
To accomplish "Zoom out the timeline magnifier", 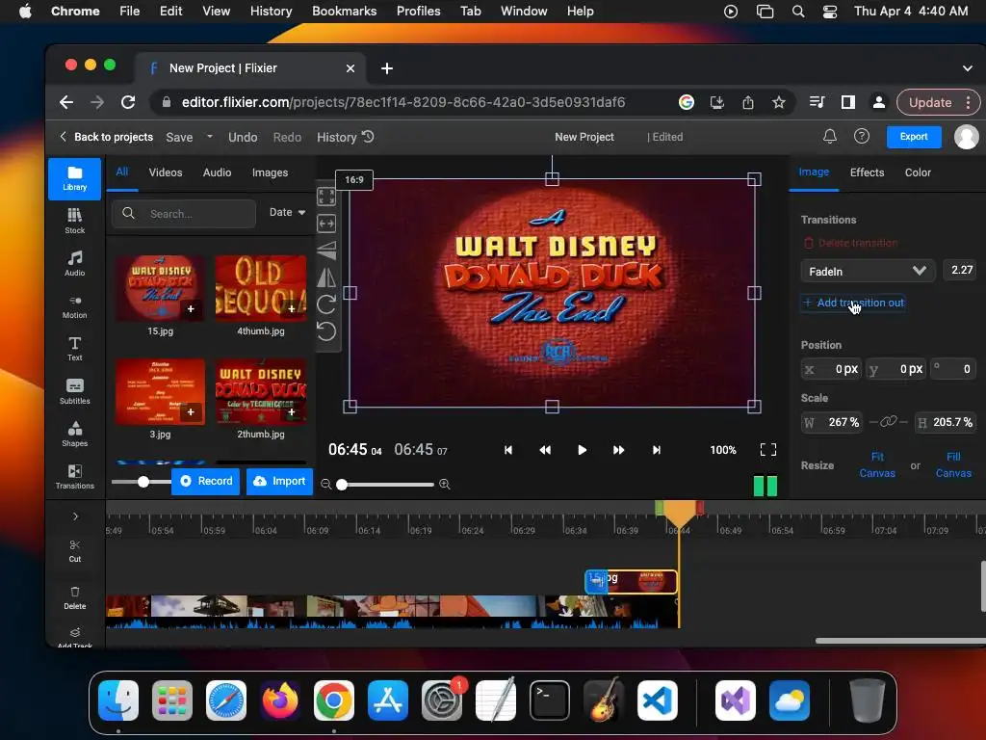I will 325,484.
